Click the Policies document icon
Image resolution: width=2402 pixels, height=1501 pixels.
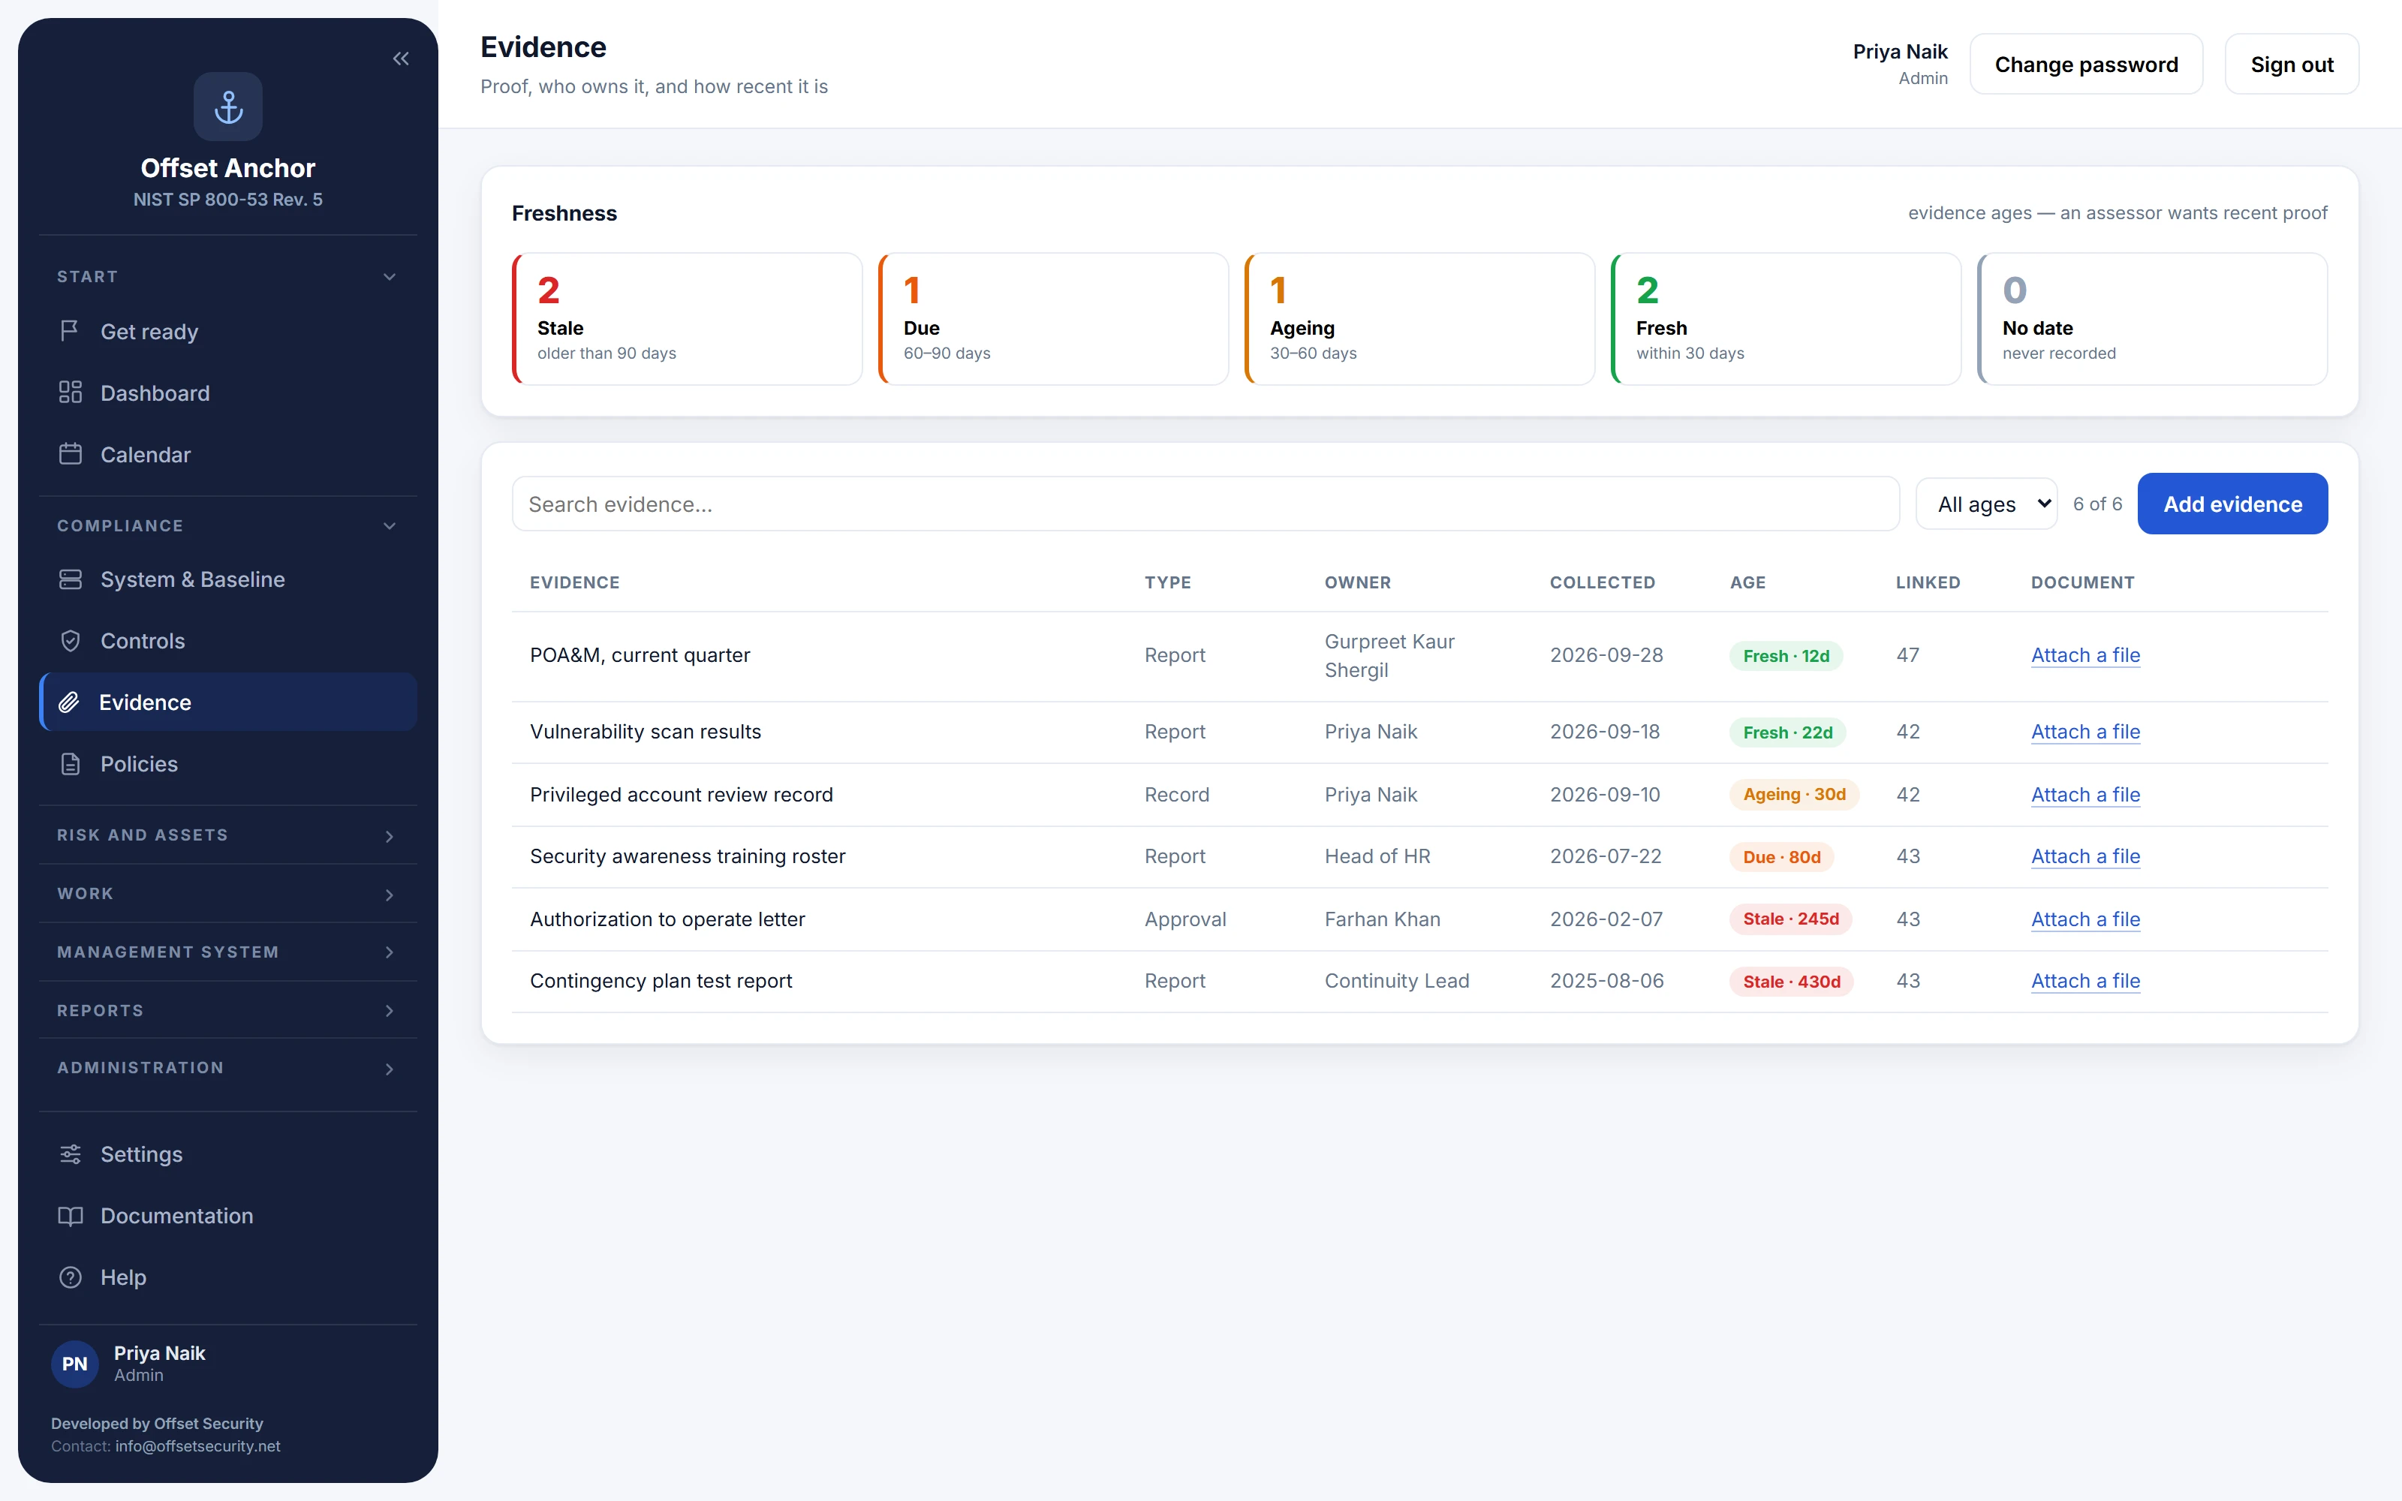tap(70, 763)
